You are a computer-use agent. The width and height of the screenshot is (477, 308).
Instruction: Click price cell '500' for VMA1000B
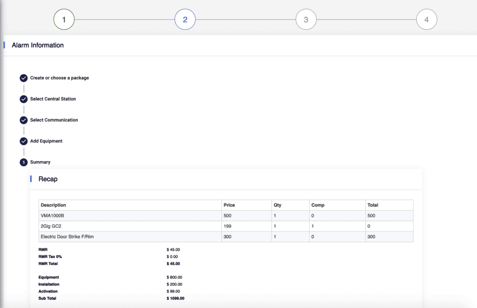246,215
